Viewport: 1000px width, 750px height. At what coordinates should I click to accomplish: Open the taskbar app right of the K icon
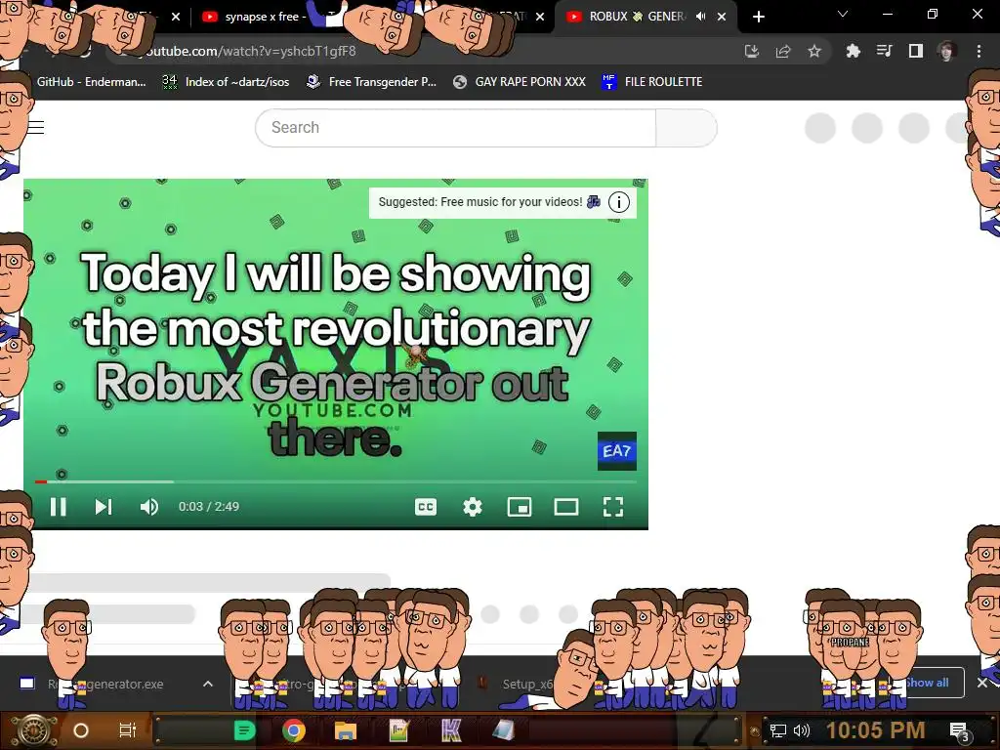503,730
